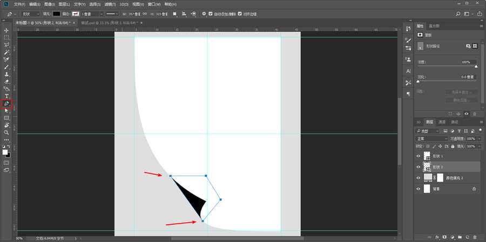
Task: Hide the 形状 1 layer
Action: [418, 156]
